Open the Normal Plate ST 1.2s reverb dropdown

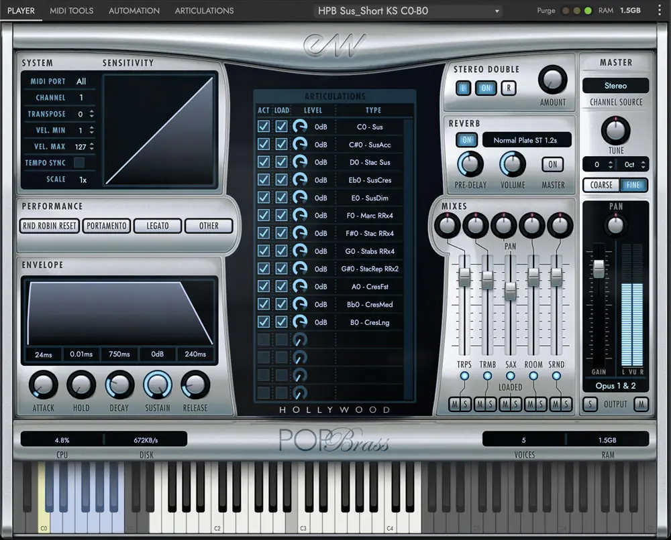point(527,140)
